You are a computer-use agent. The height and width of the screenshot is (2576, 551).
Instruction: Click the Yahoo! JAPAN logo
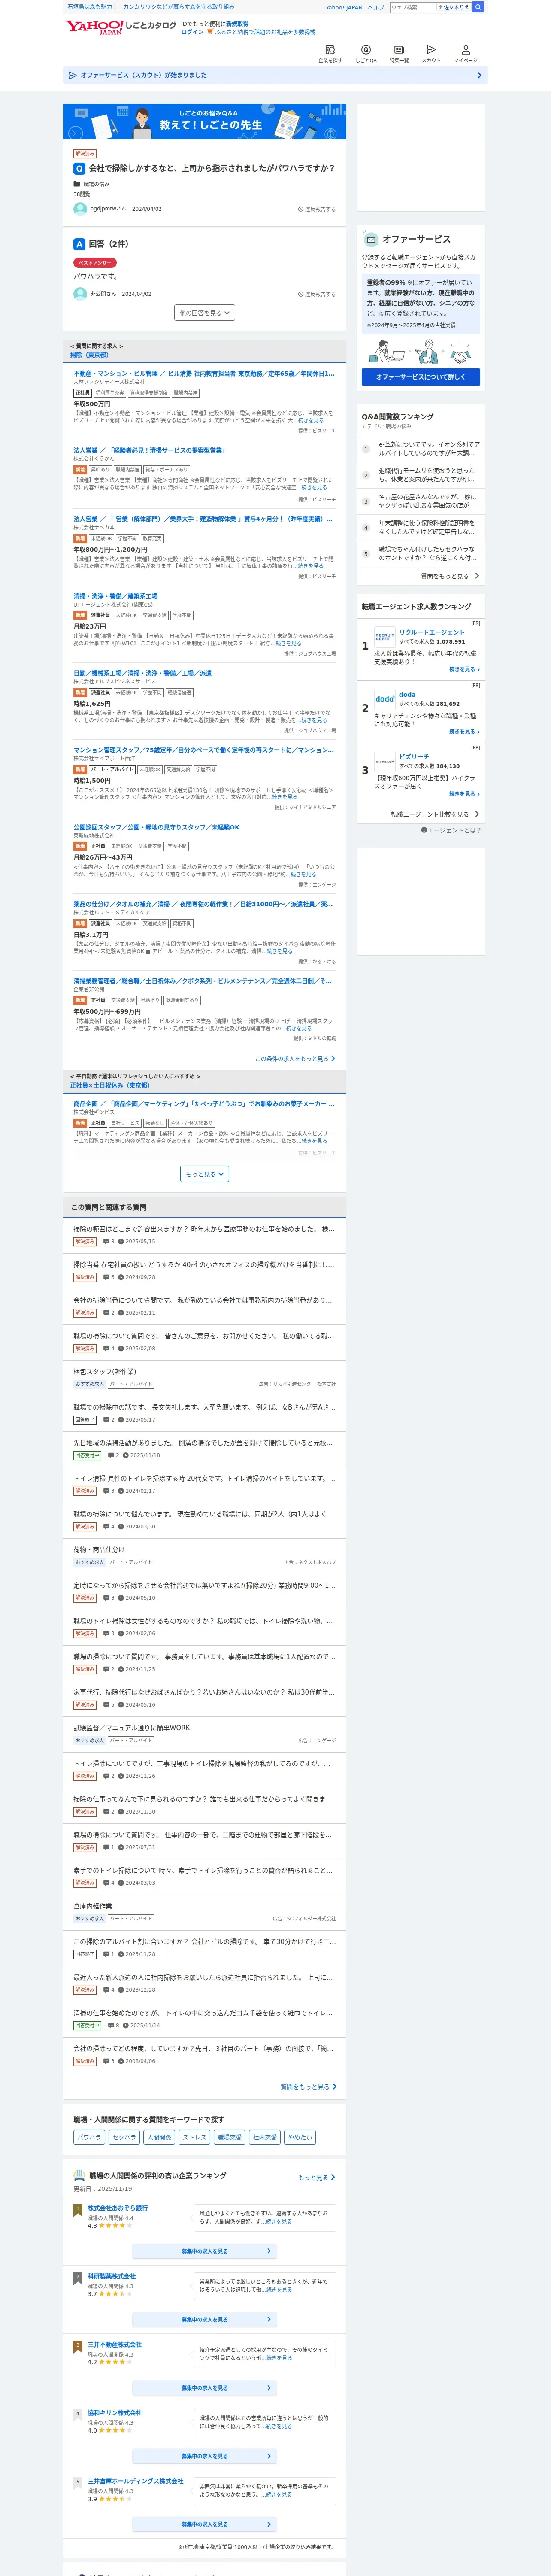[94, 27]
